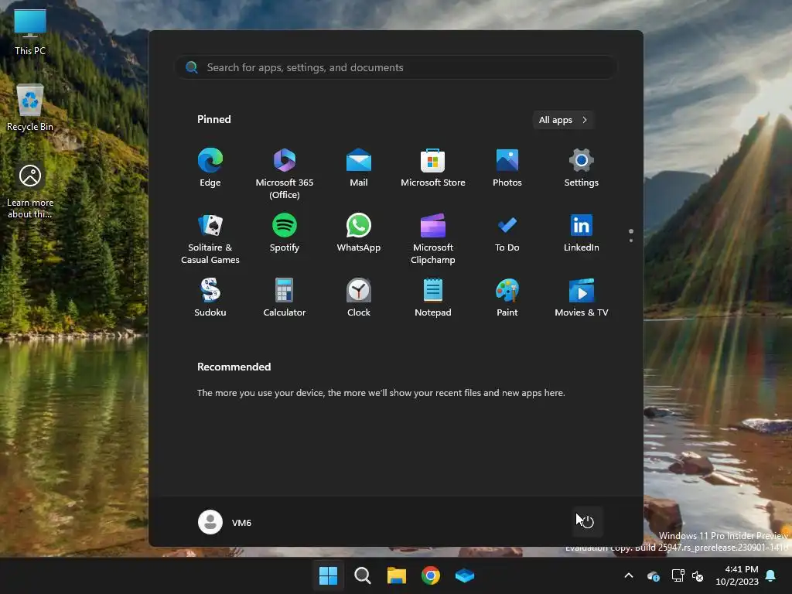792x594 pixels.
Task: Open Movies & TV app
Action: click(x=582, y=298)
